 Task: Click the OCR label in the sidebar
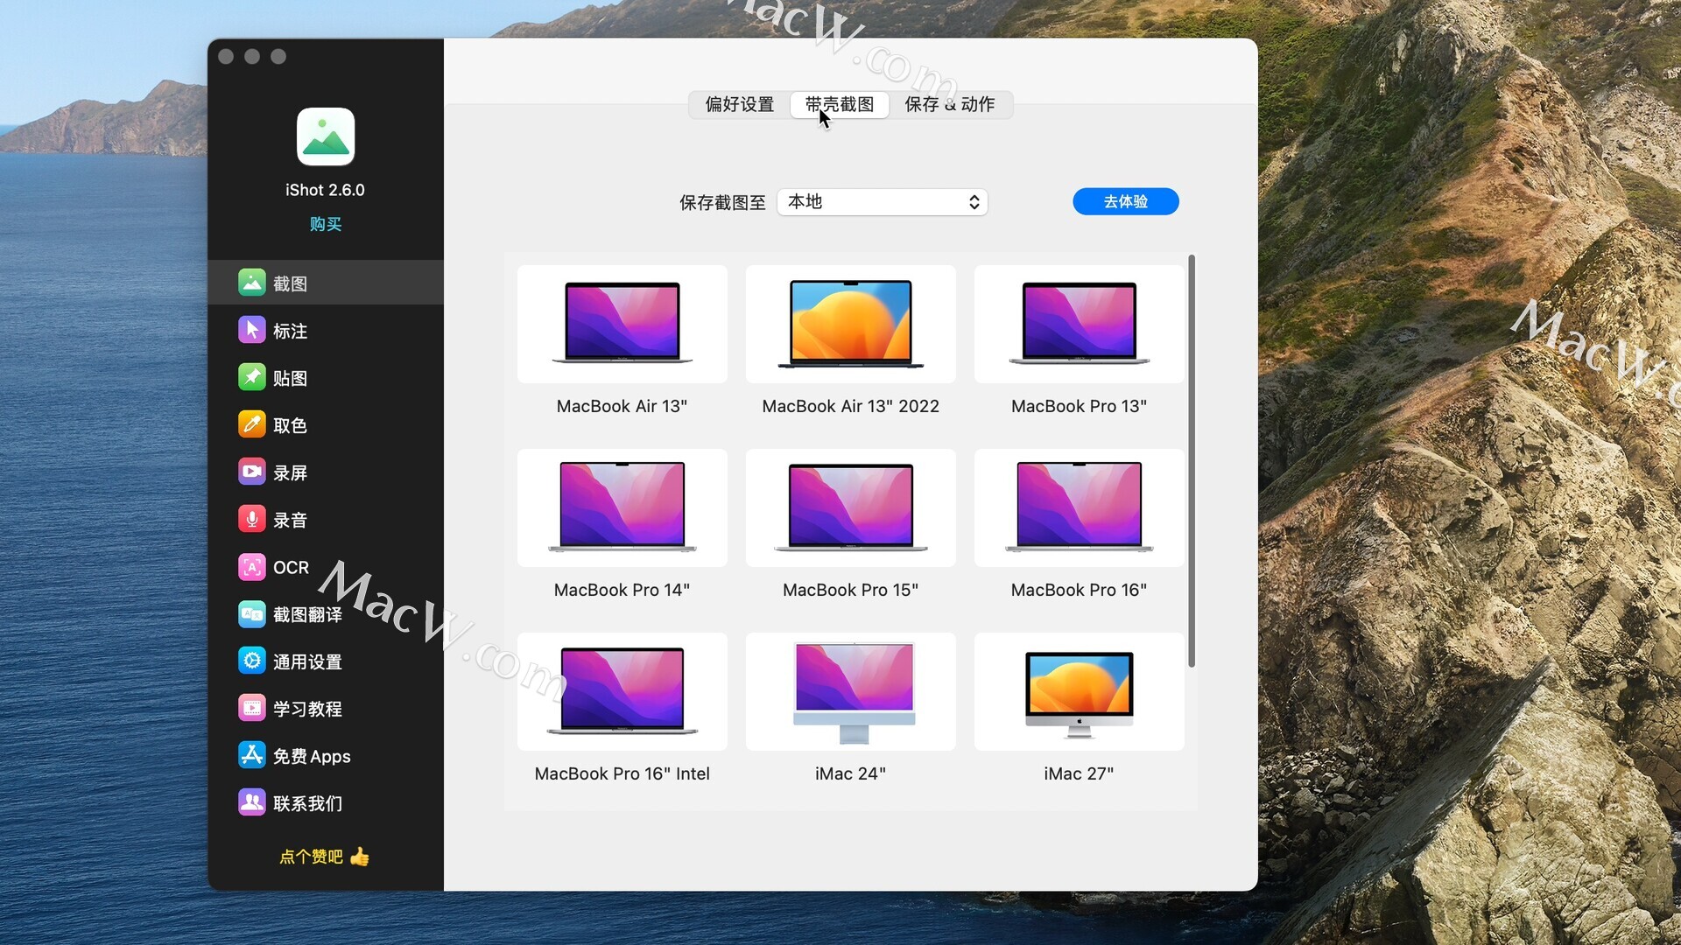tap(291, 567)
